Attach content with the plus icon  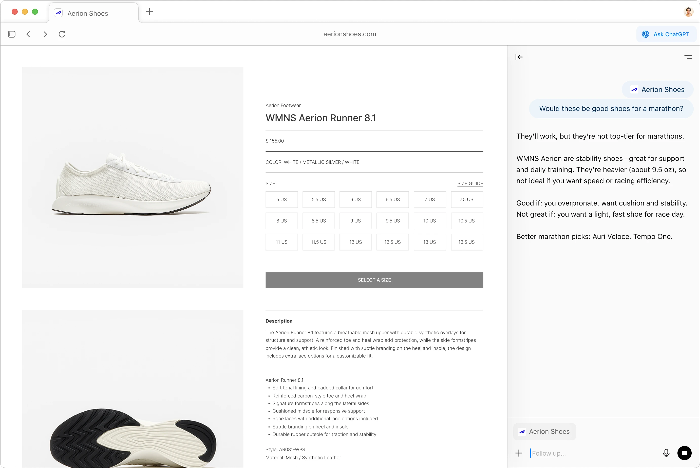(519, 453)
